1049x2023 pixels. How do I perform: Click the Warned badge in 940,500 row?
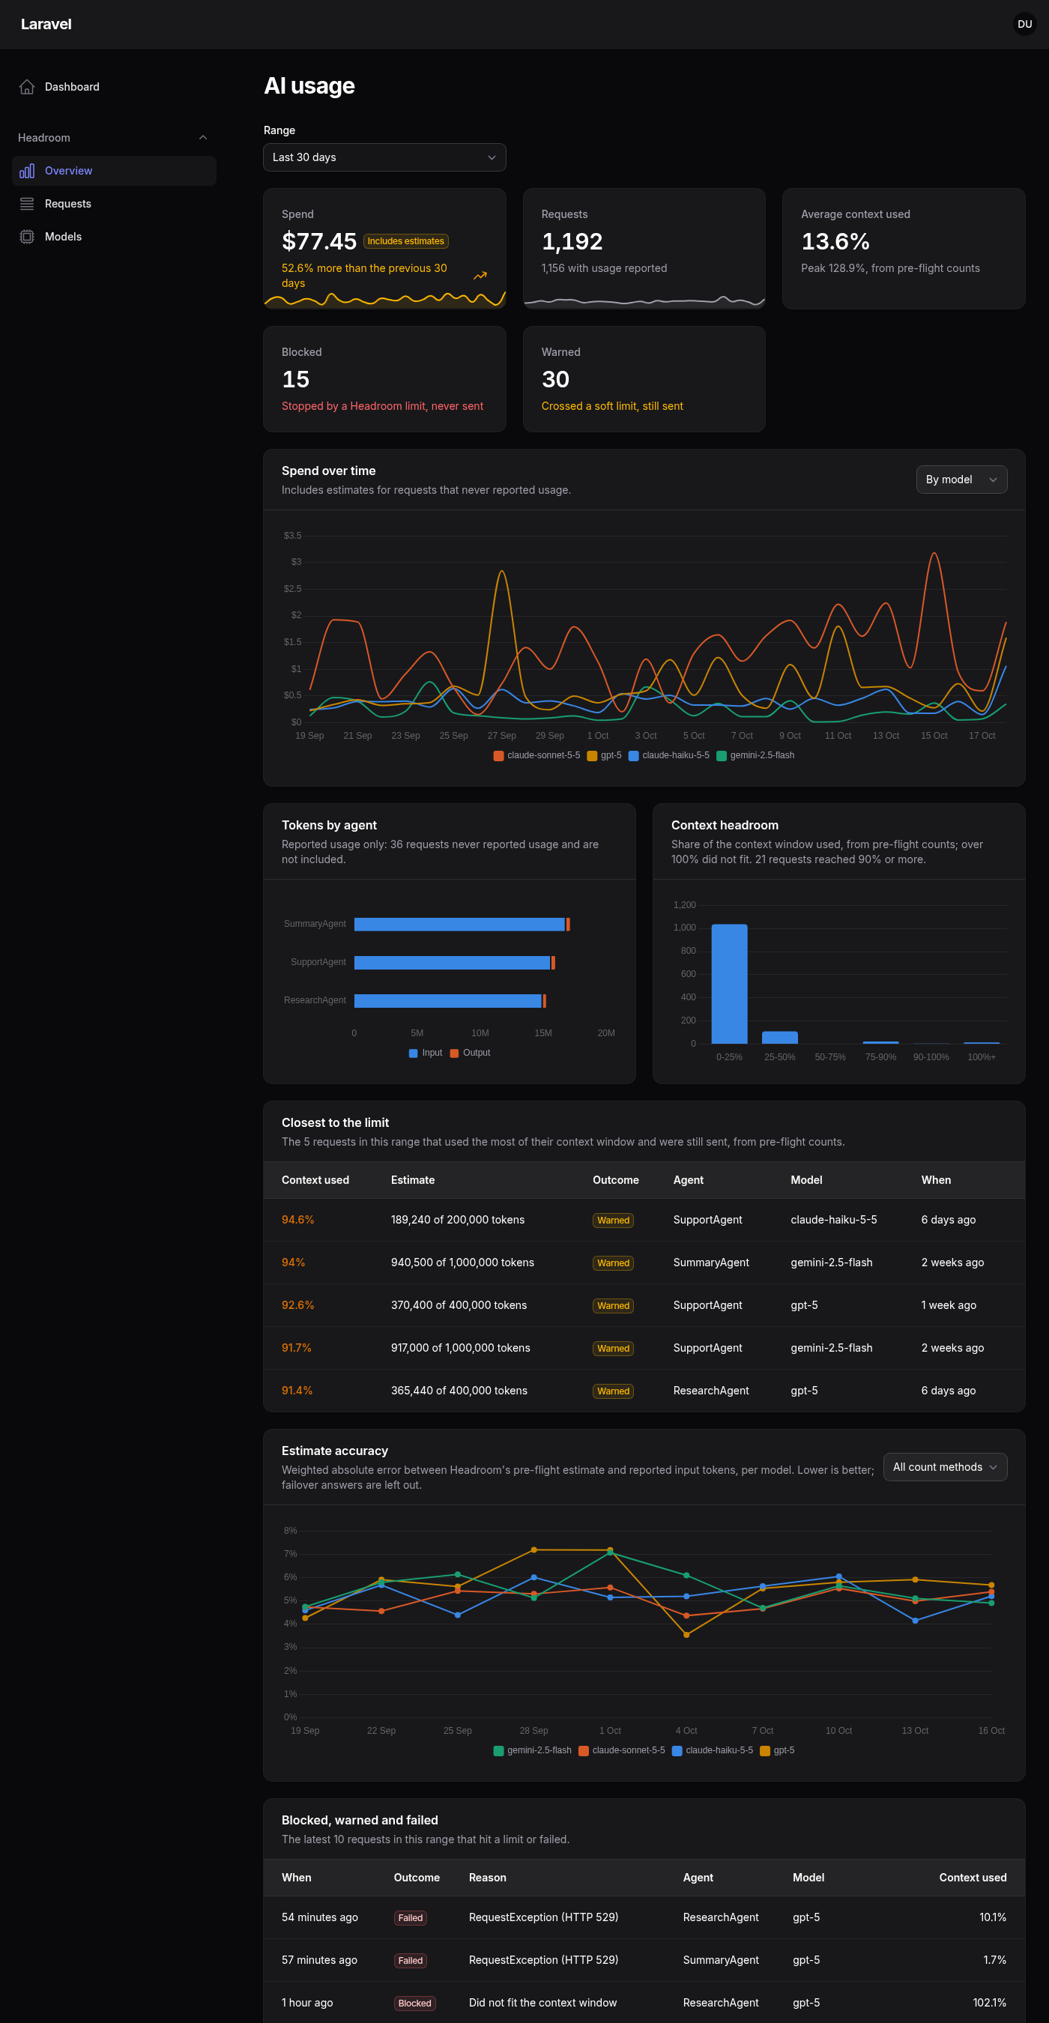(613, 1263)
